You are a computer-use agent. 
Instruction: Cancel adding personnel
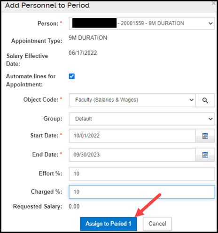pyautogui.click(x=157, y=224)
